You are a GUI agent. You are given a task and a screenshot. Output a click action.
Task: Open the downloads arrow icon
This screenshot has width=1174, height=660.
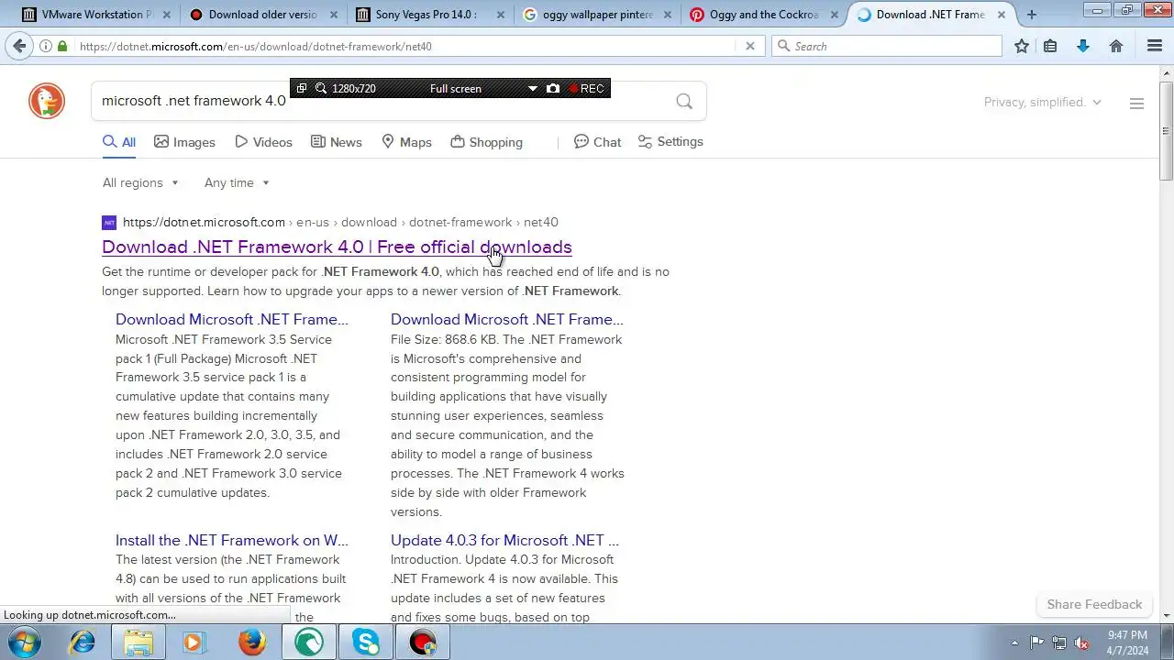pyautogui.click(x=1083, y=46)
